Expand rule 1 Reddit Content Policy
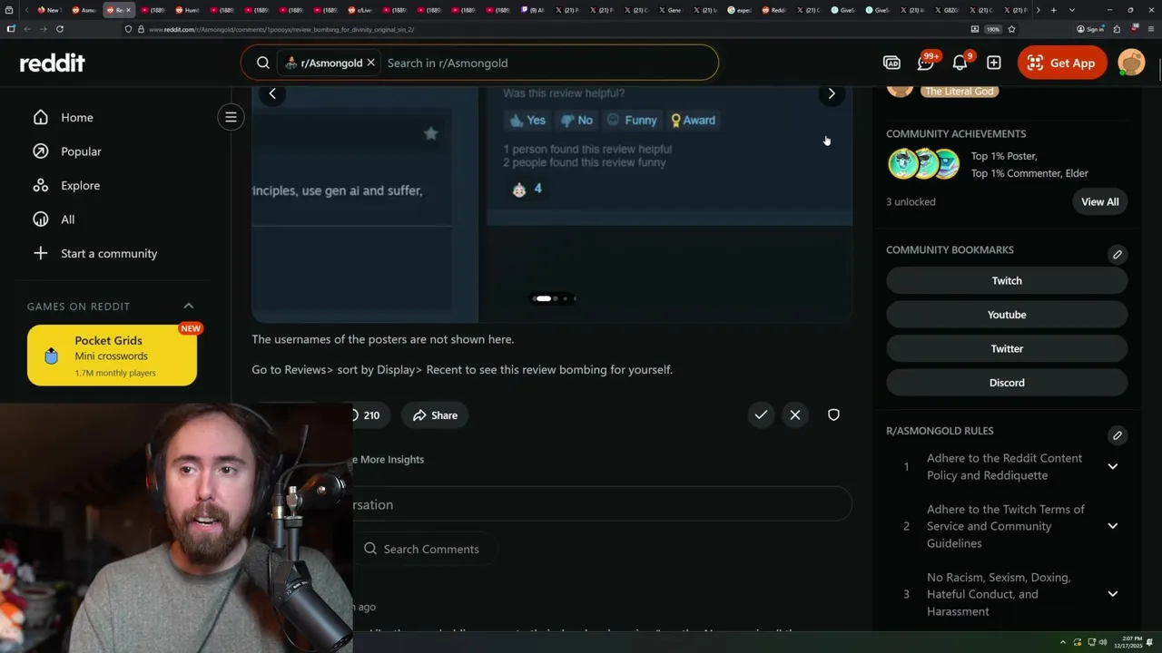 tap(1112, 466)
